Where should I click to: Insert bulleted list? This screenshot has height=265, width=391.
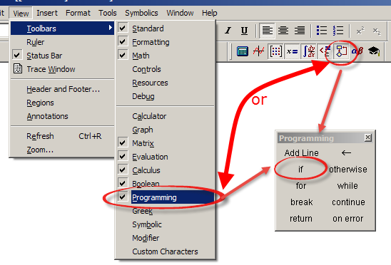pyautogui.click(x=322, y=31)
